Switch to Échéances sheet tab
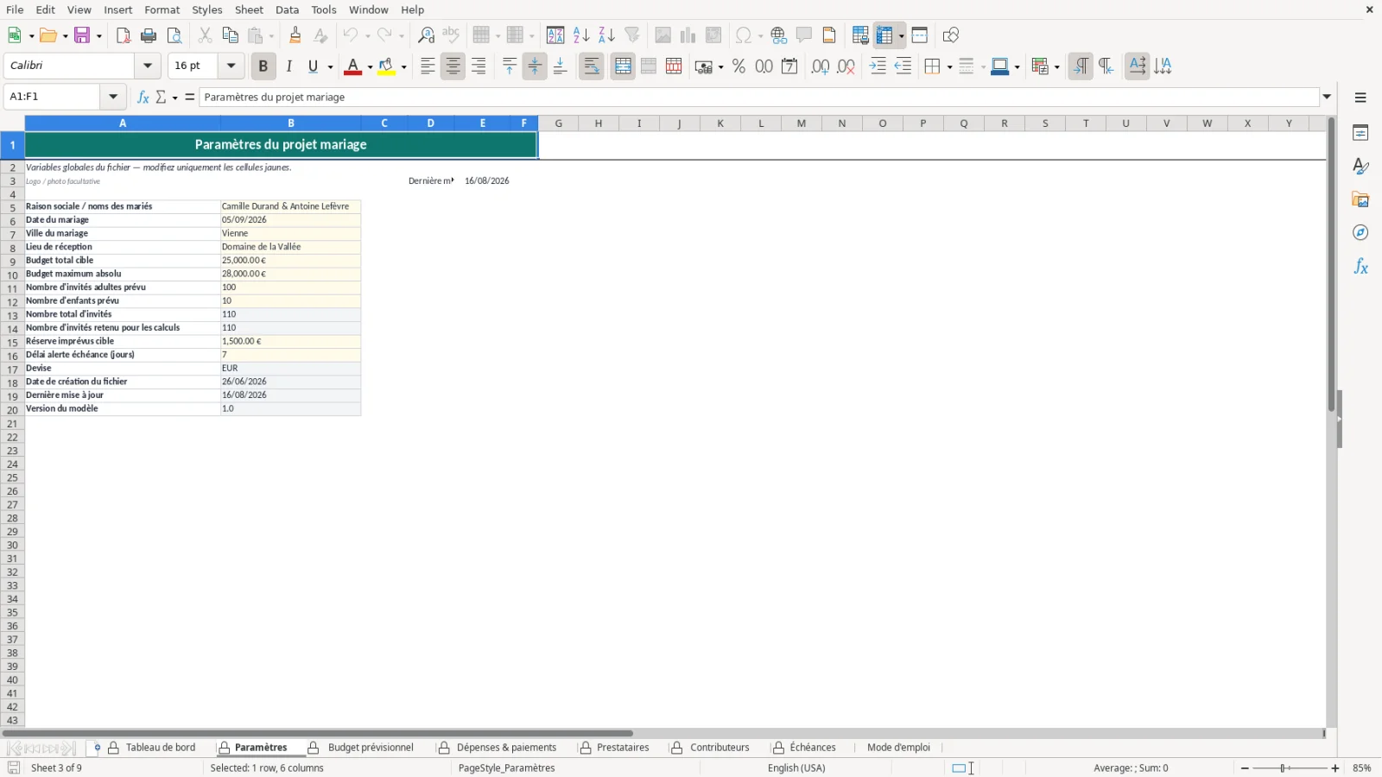This screenshot has height=777, width=1382. (x=813, y=748)
